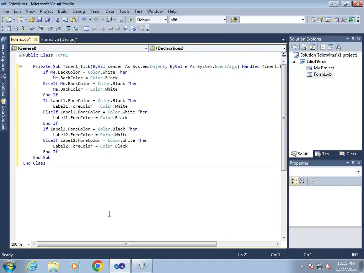Image resolution: width=364 pixels, height=273 pixels.
Task: Click Refresh icon in Solution Explorer
Action: (312, 47)
